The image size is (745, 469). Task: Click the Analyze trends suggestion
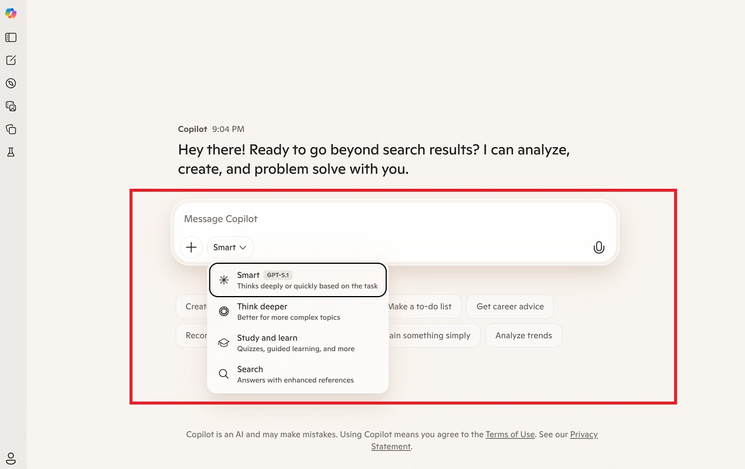coord(523,335)
